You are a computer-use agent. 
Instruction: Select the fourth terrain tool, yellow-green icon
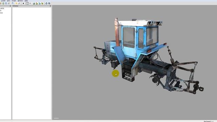(x=42, y=3)
